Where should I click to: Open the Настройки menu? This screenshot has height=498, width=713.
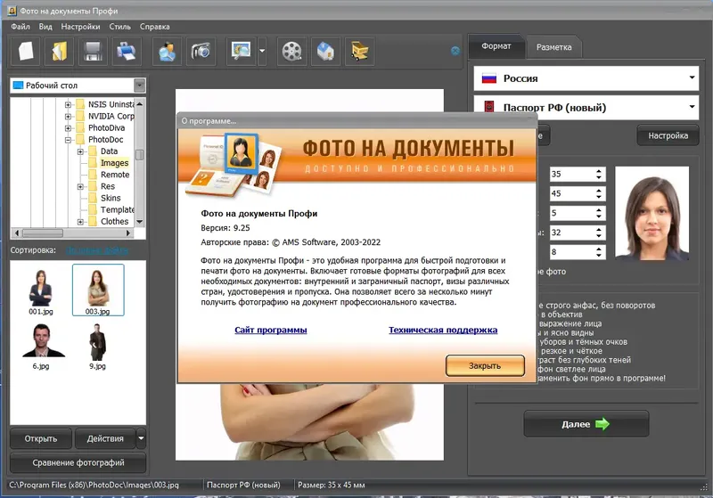[80, 27]
